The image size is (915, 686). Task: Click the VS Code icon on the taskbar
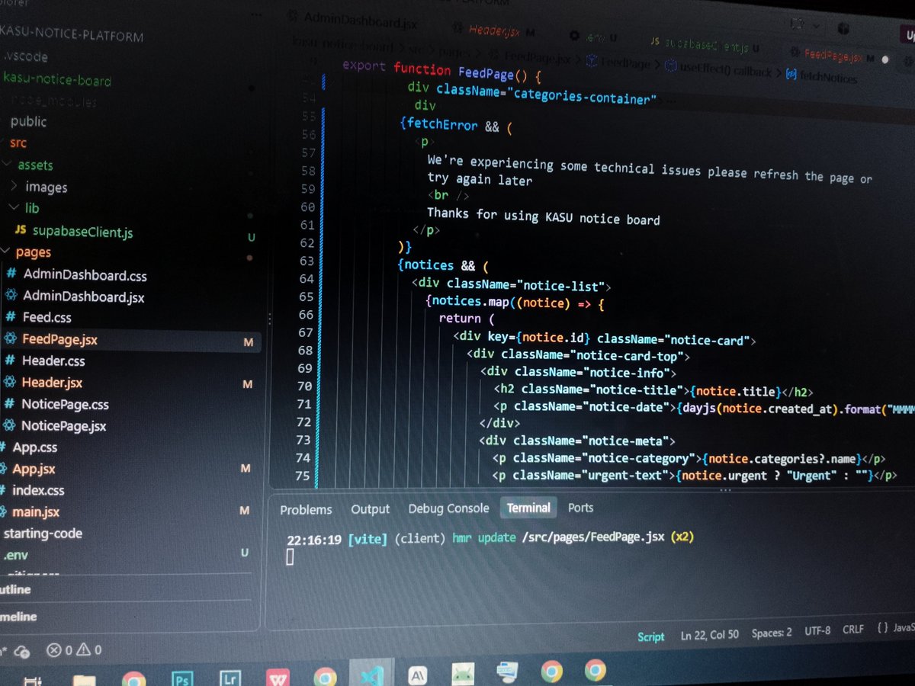[371, 675]
